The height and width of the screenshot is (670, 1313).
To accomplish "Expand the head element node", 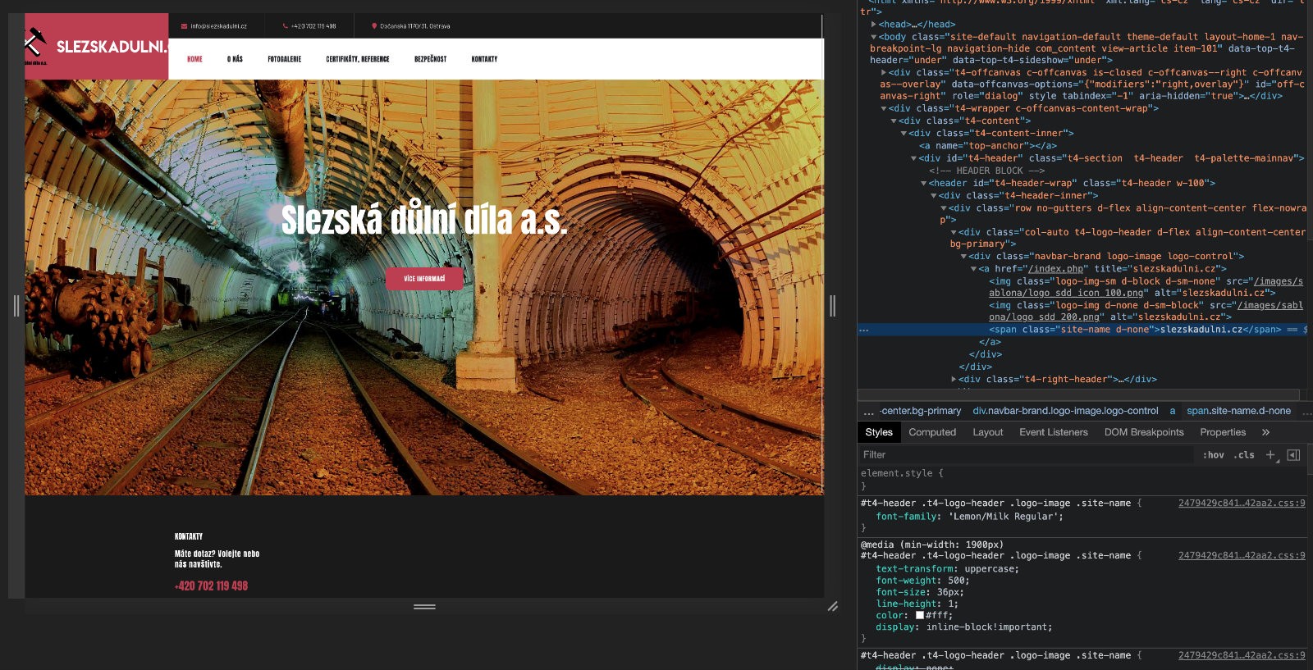I will click(874, 25).
